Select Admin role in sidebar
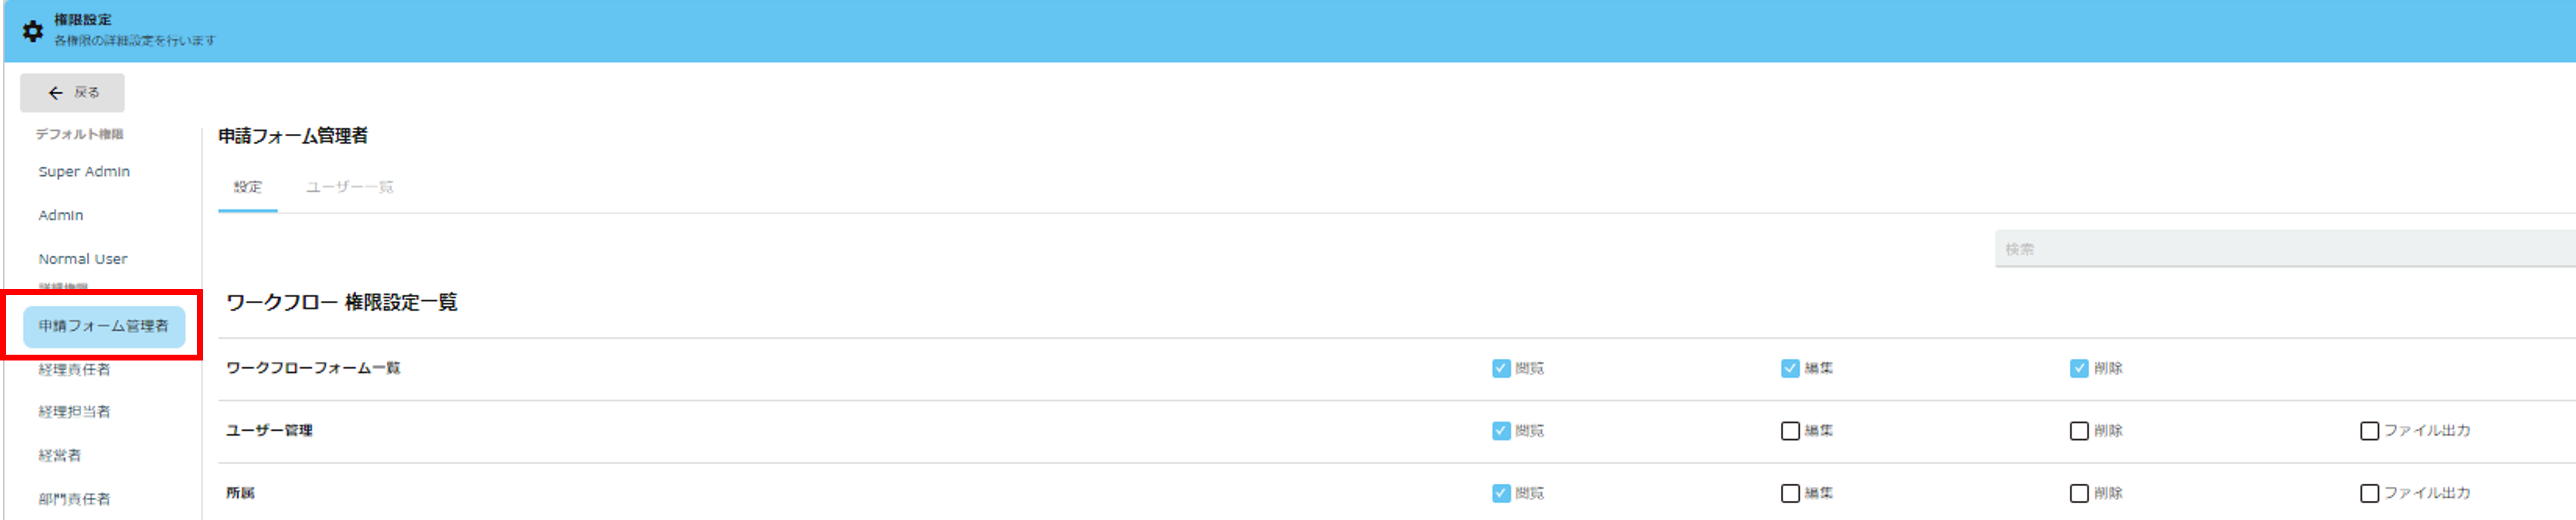The width and height of the screenshot is (2576, 520). point(61,215)
